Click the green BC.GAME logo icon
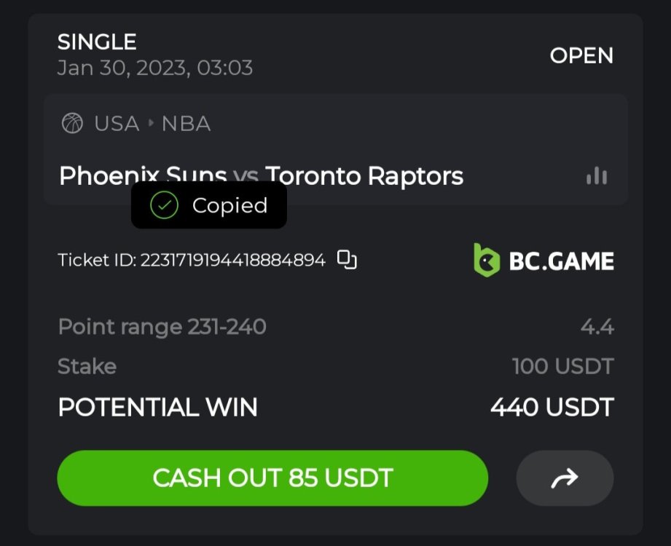This screenshot has width=671, height=546. (486, 260)
